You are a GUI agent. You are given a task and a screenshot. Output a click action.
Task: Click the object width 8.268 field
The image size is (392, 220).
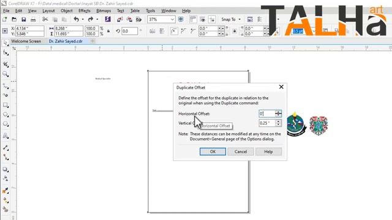click(x=69, y=28)
